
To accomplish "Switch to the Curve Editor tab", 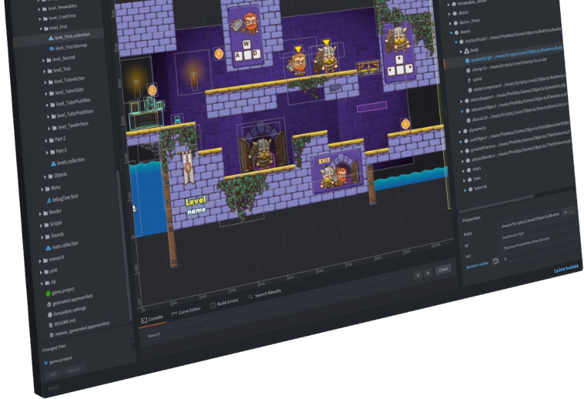I will [x=186, y=312].
